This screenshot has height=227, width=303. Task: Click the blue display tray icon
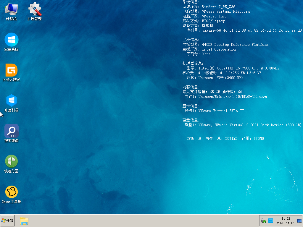[x=271, y=221]
